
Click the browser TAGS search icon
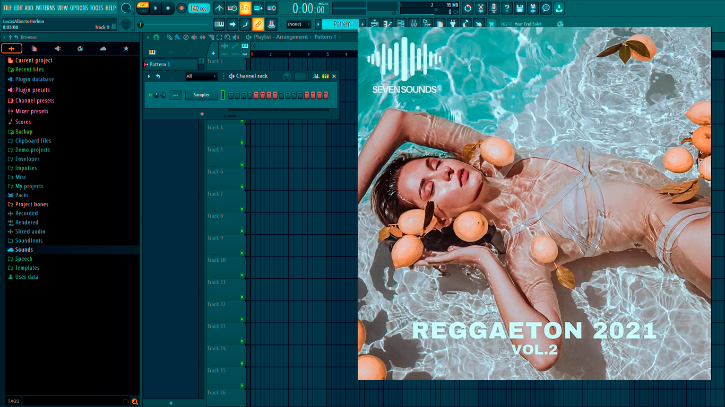click(135, 401)
